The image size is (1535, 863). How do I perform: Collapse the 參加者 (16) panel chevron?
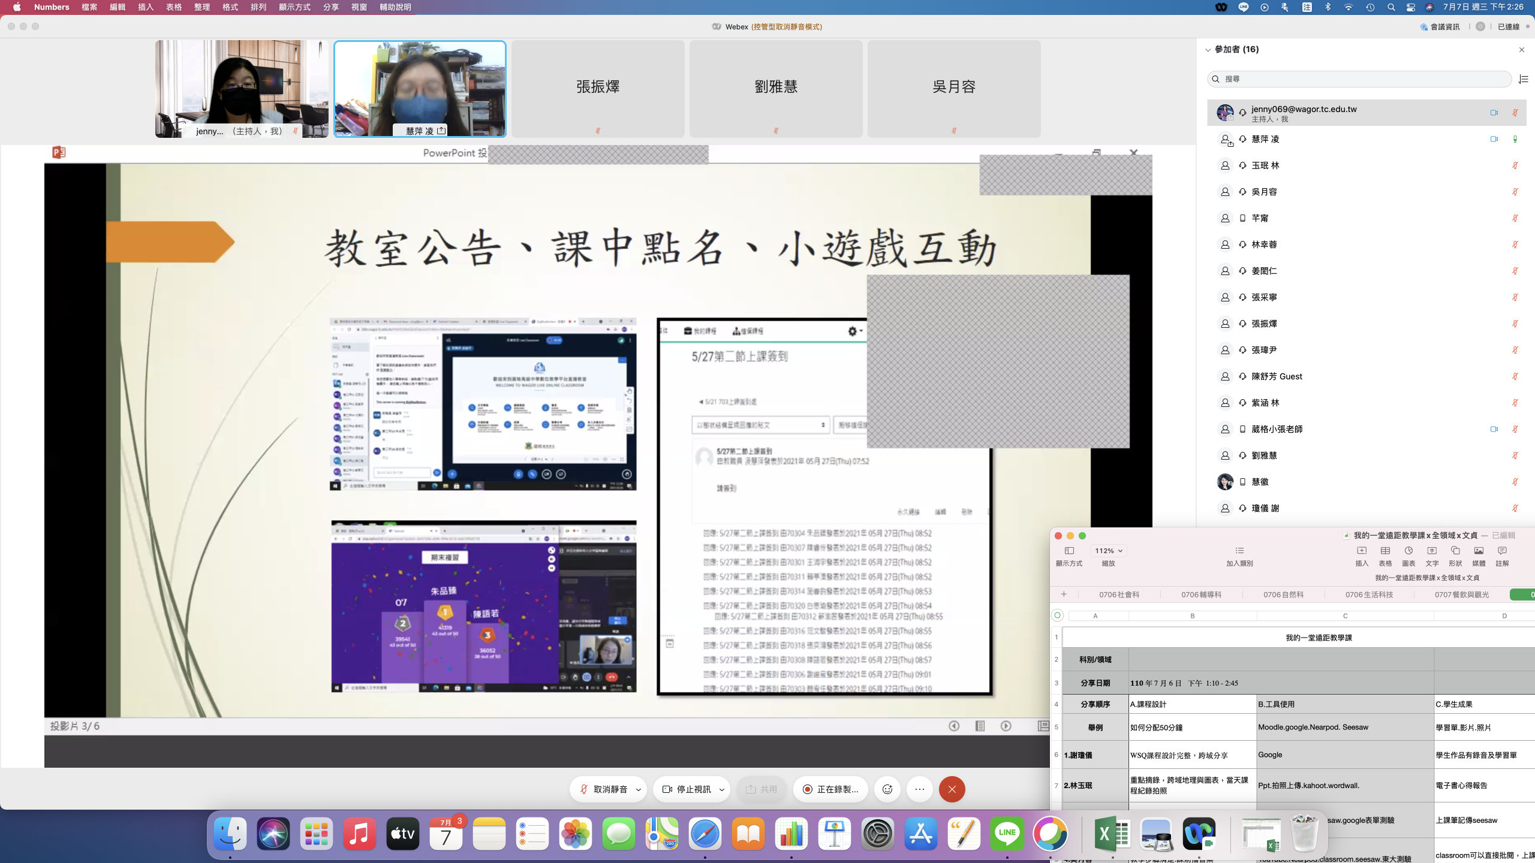(x=1208, y=50)
